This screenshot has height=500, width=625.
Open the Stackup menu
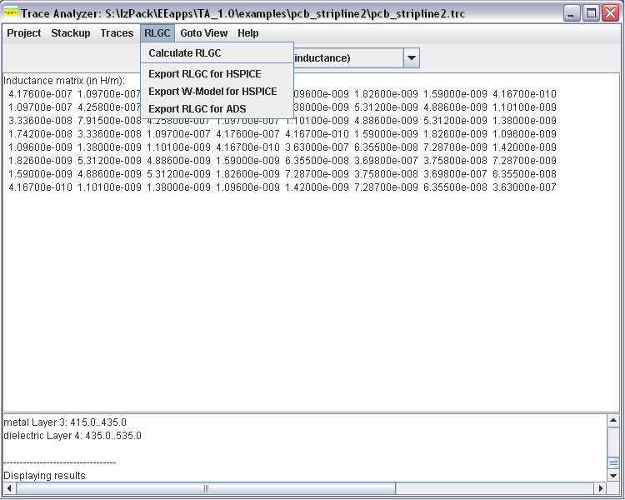coord(71,33)
